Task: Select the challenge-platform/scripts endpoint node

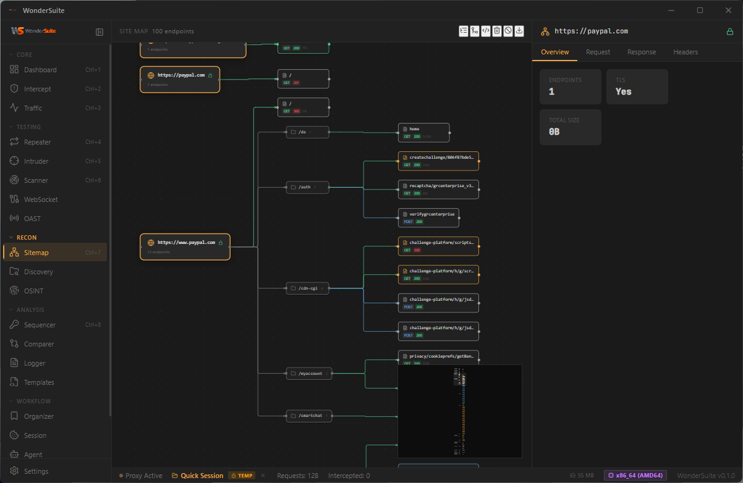Action: tap(439, 246)
